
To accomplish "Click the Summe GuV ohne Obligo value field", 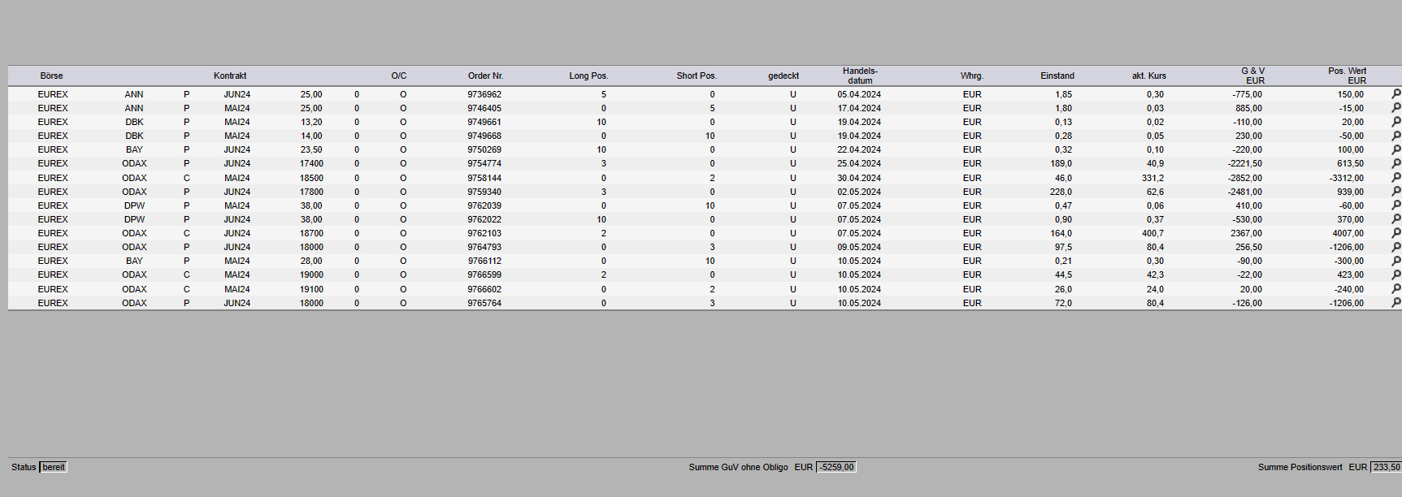I will point(836,467).
